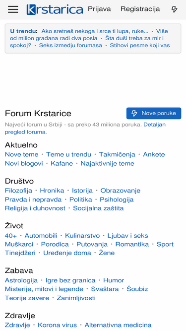The width and height of the screenshot is (186, 331).
Task: Open Detaljan pregled foruma link
Action: (x=85, y=129)
